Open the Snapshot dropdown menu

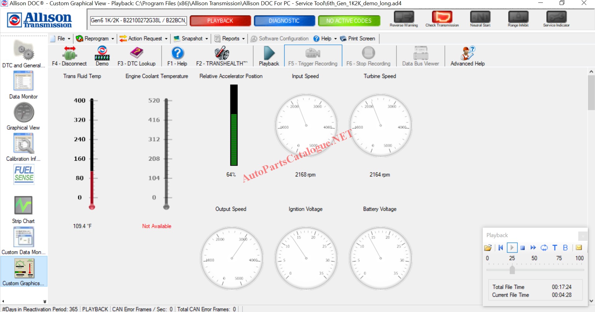click(191, 38)
